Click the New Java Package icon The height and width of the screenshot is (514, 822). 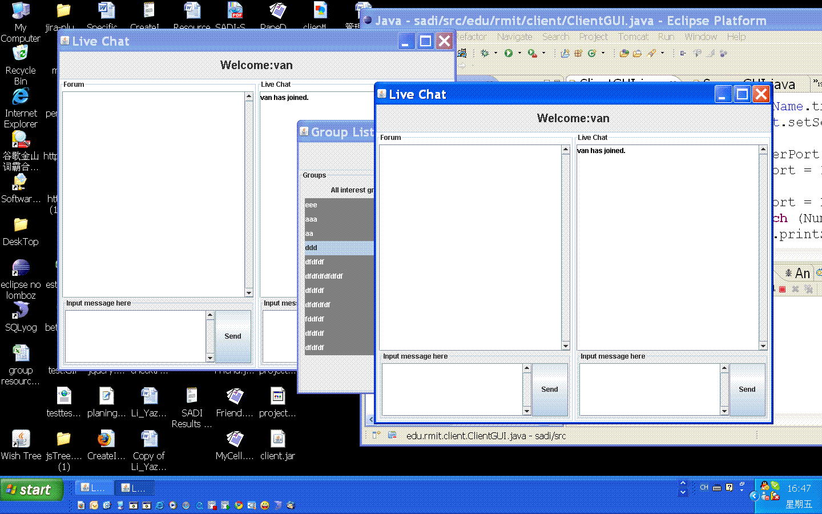pyautogui.click(x=578, y=53)
